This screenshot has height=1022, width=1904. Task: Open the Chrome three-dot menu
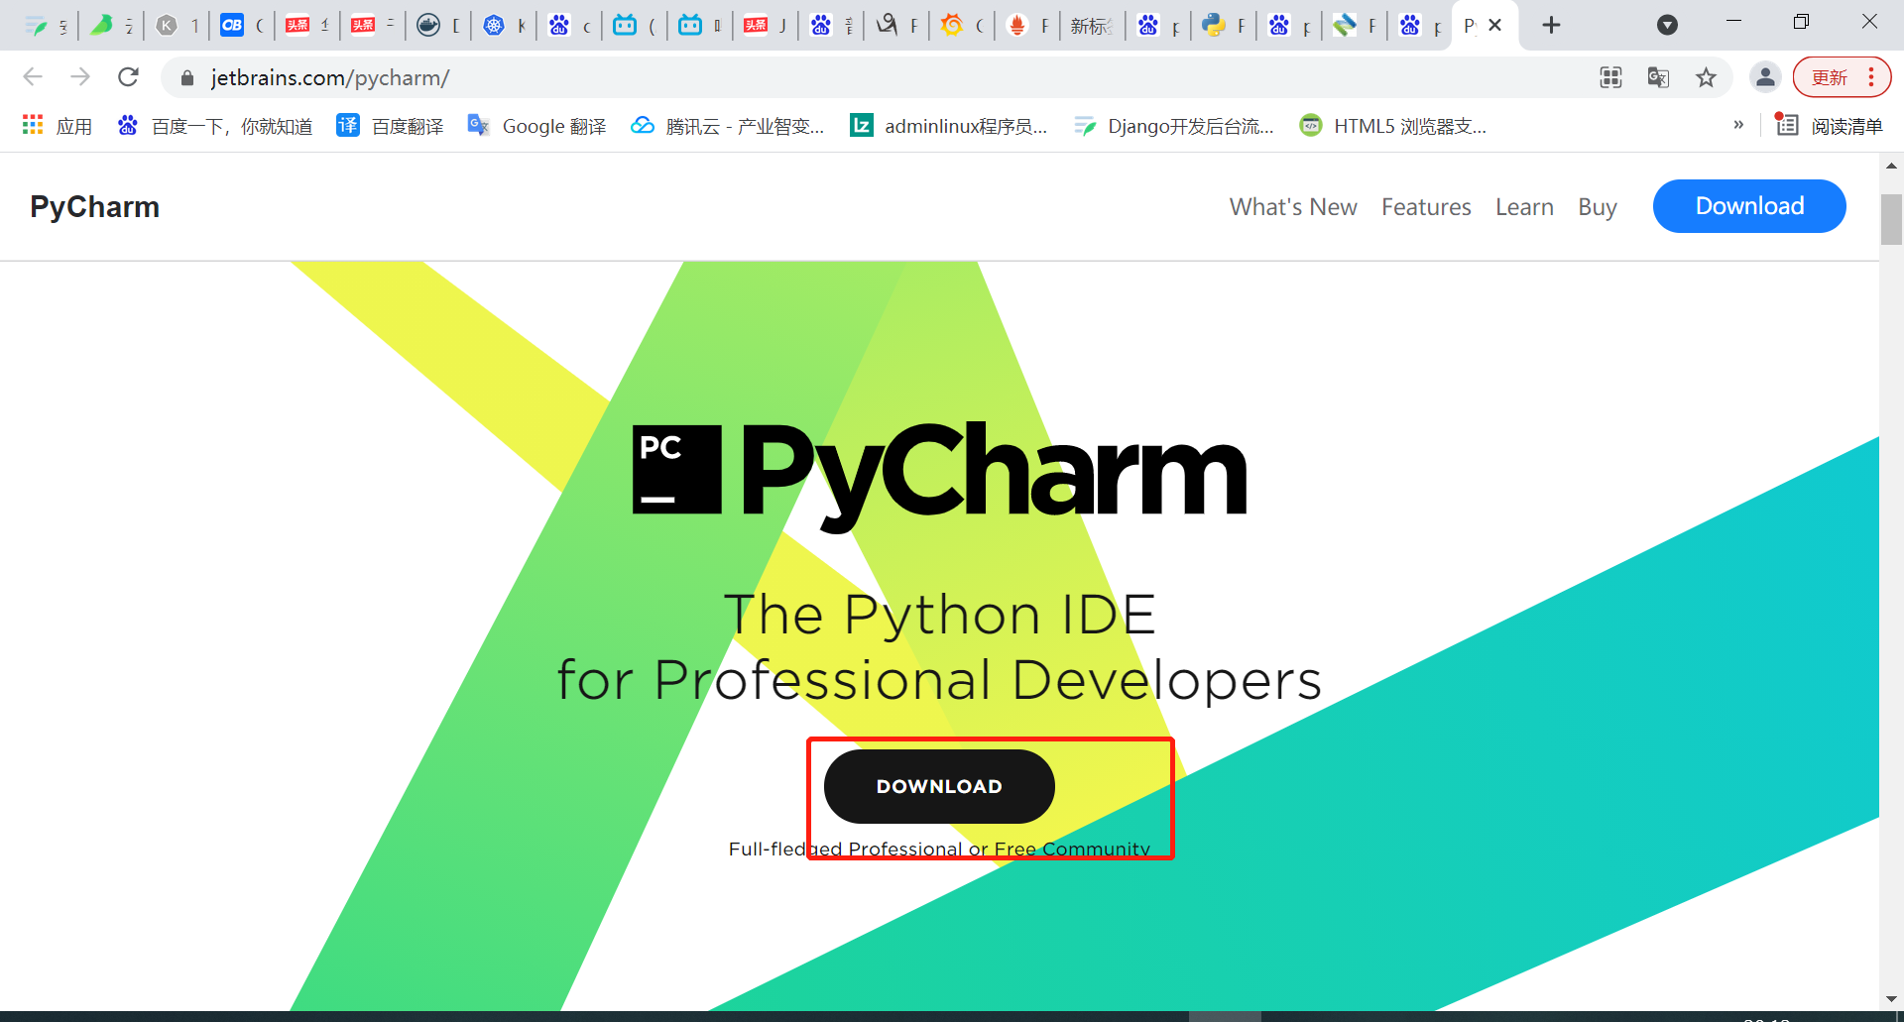[1871, 77]
